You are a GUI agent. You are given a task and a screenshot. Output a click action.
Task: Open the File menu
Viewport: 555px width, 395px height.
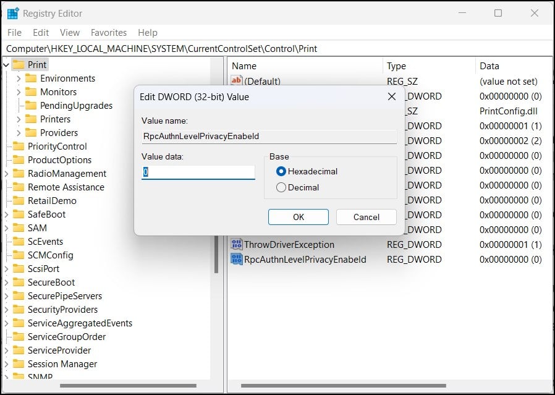14,33
